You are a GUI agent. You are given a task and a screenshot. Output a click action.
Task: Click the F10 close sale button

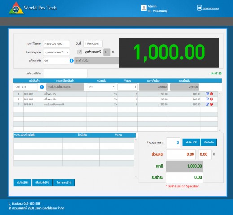click(64, 183)
